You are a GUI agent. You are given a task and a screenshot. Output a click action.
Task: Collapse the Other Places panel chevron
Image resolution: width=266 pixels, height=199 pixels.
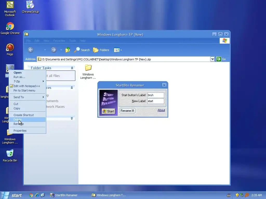click(x=72, y=88)
